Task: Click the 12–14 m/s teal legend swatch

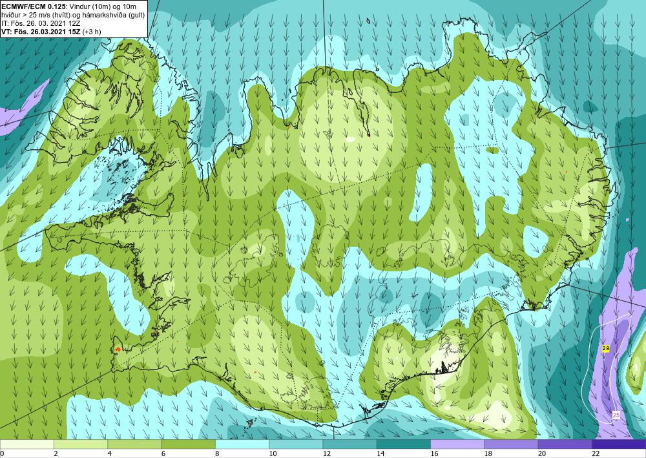Action: point(349,444)
